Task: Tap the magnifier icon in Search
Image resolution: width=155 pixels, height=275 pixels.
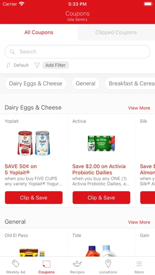Action: 12,51
